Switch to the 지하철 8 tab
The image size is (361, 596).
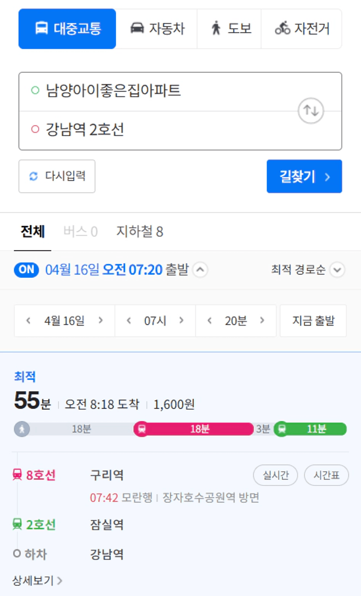tap(140, 232)
